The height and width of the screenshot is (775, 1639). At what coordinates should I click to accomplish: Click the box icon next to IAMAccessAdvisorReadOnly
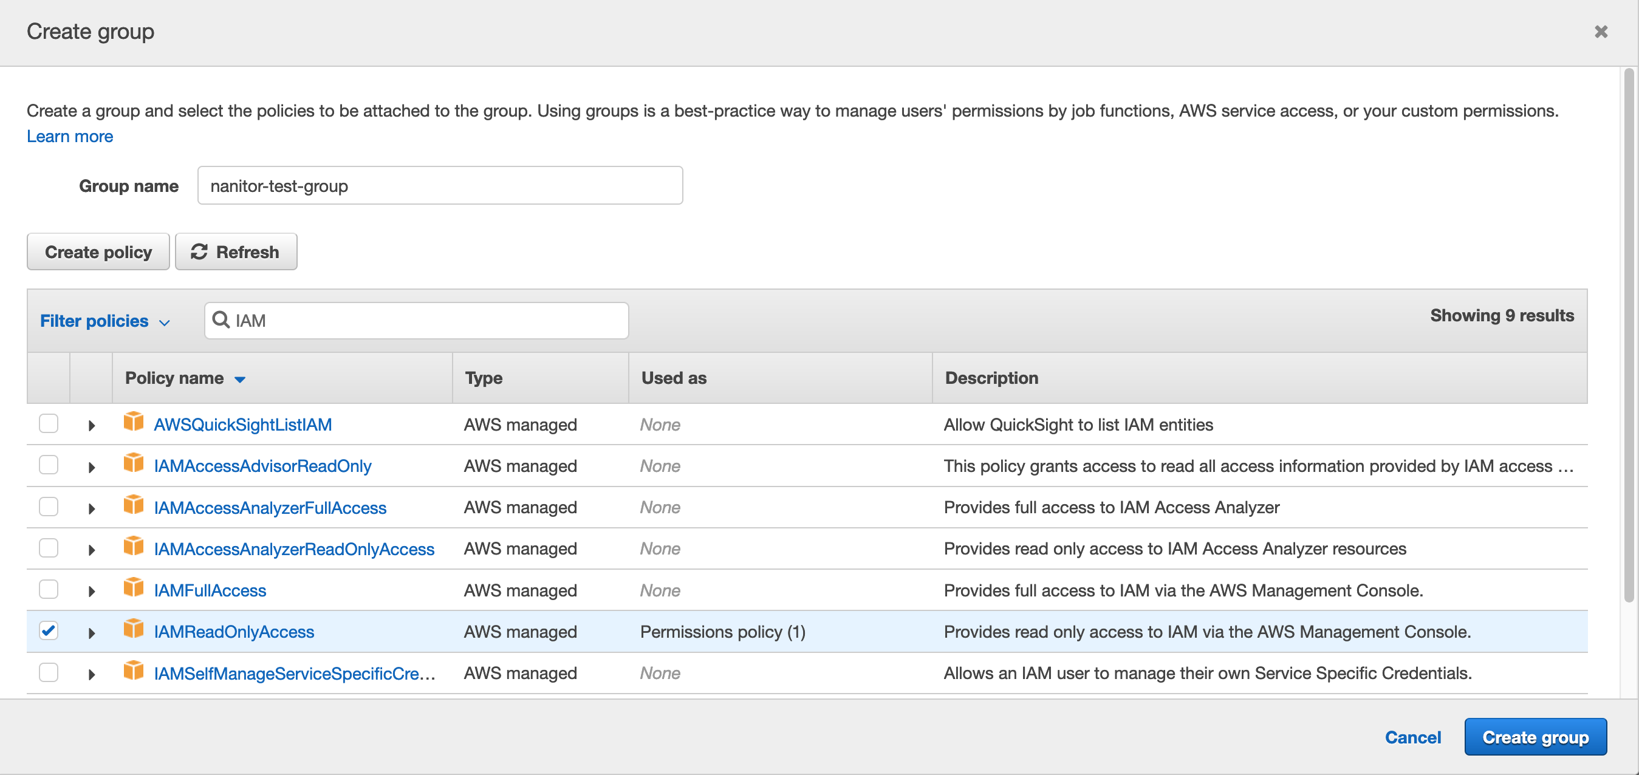tap(133, 464)
